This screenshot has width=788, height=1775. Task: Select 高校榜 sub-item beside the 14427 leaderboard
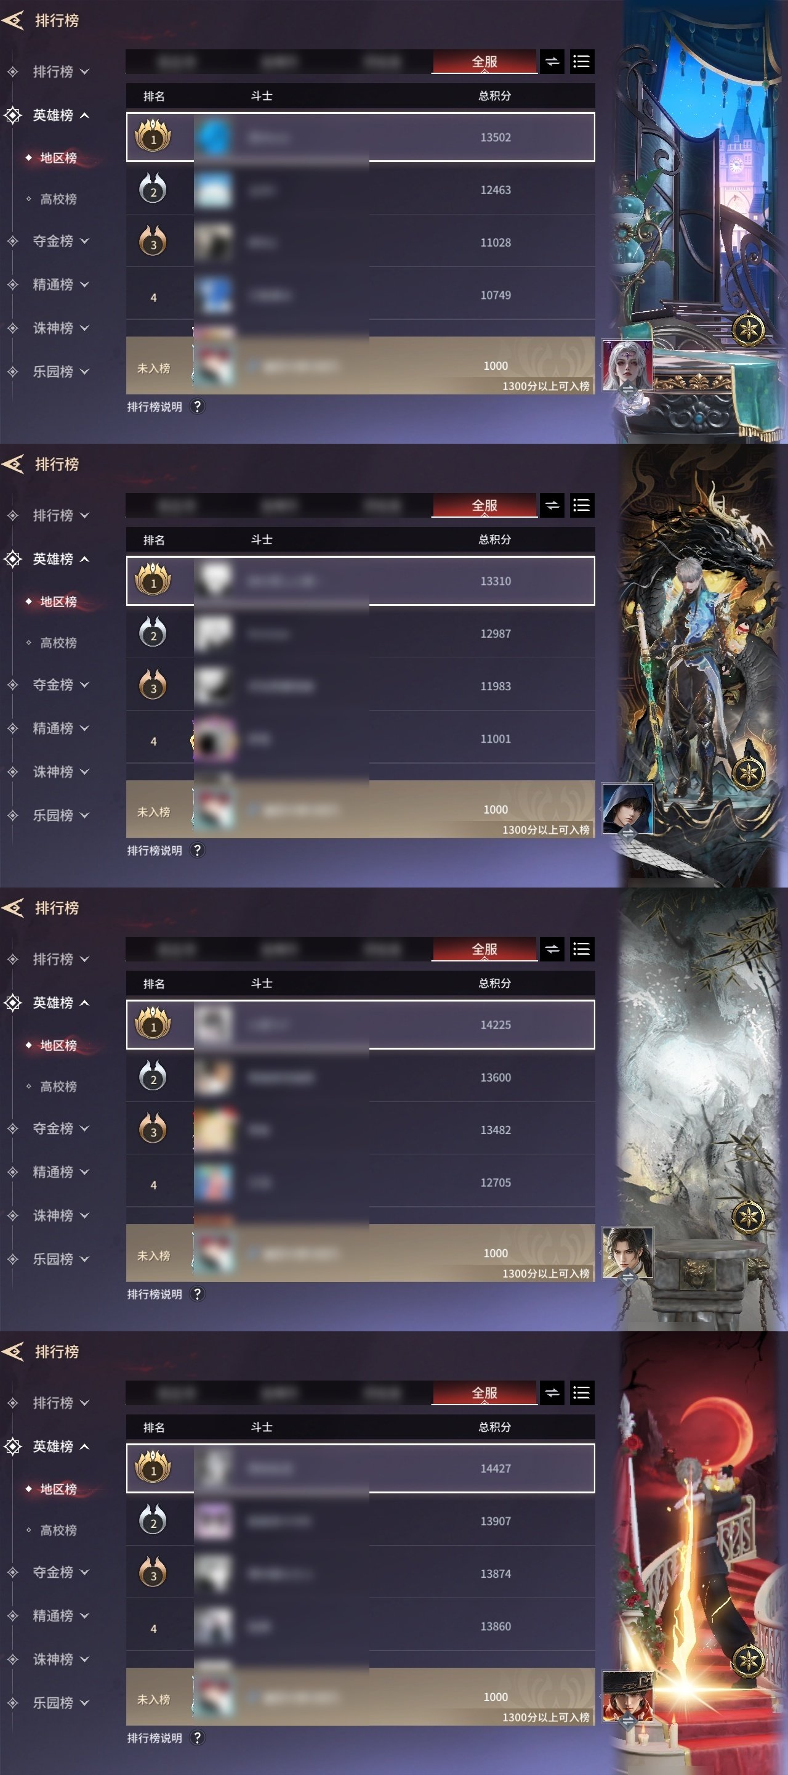[x=58, y=1530]
